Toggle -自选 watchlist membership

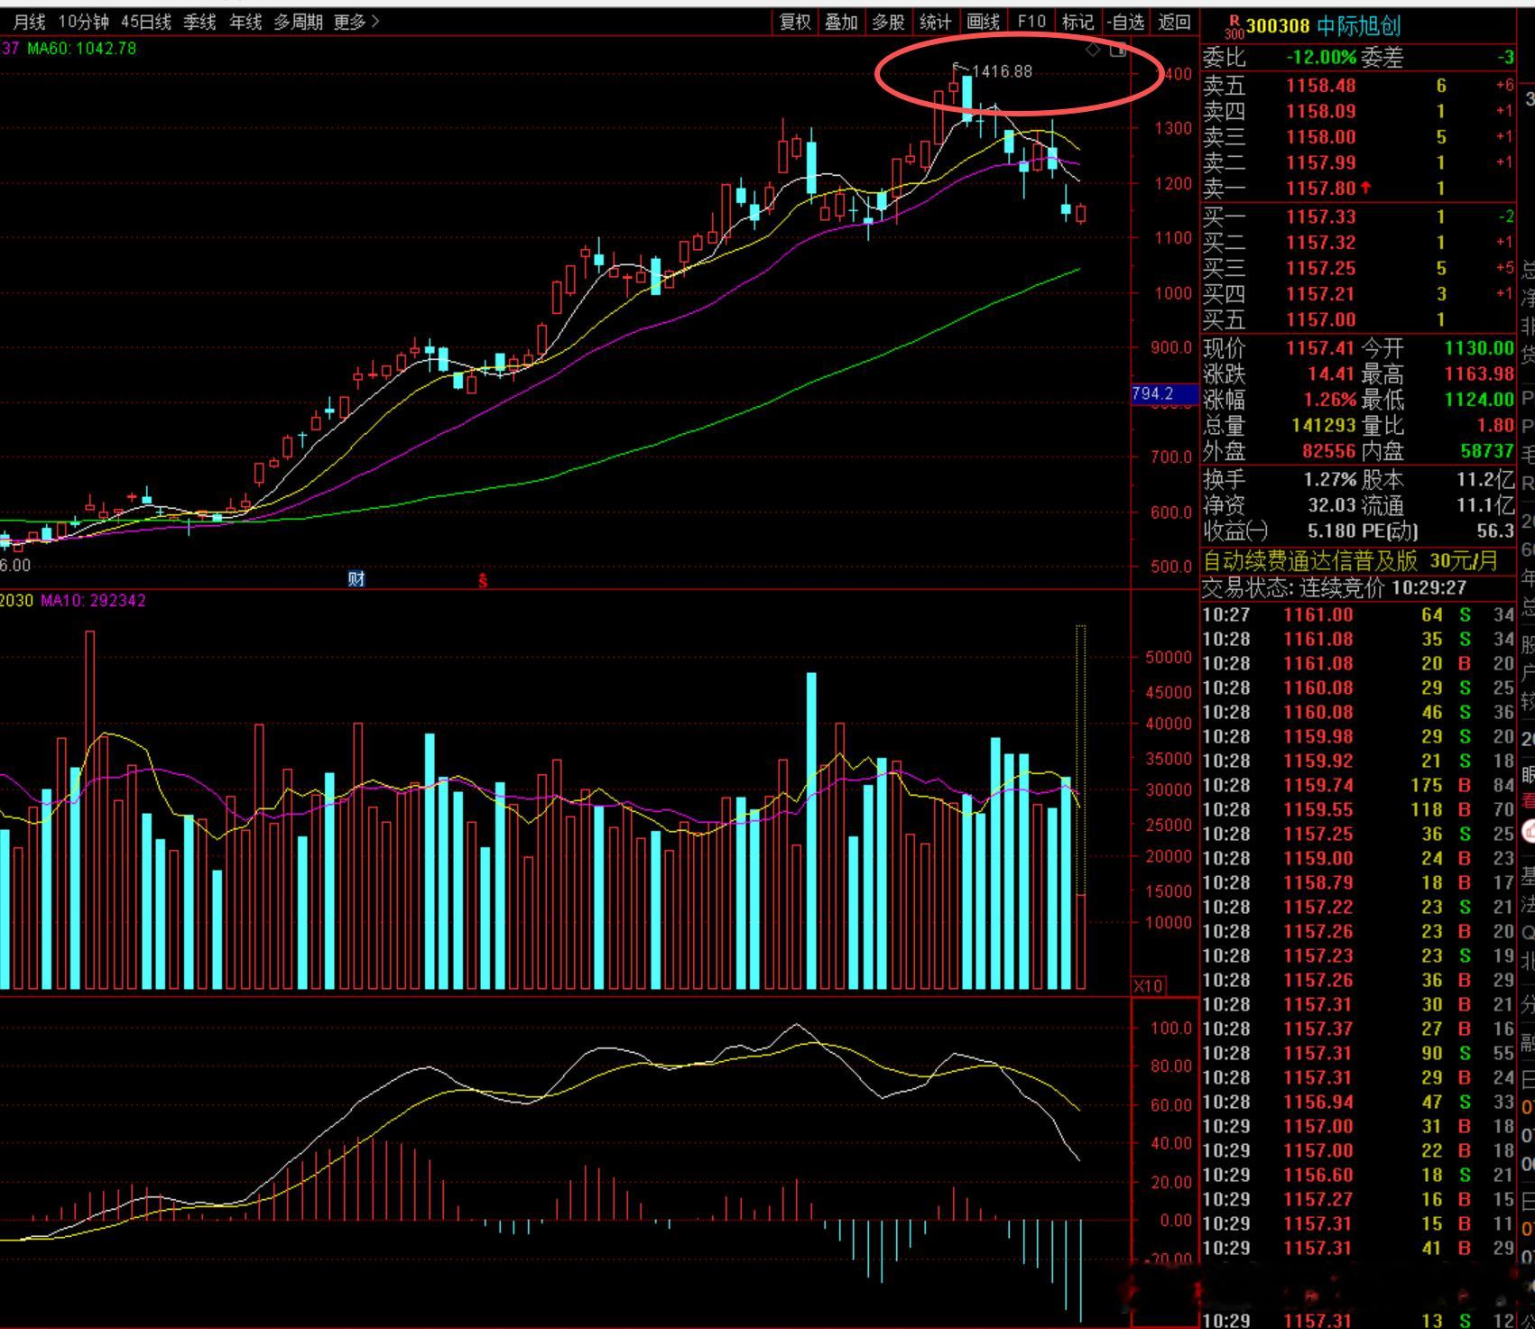pos(1125,22)
